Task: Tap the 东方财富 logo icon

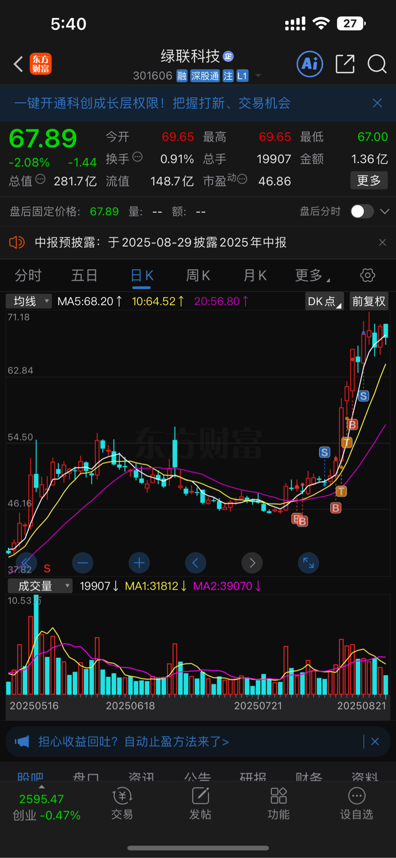Action: click(x=40, y=64)
